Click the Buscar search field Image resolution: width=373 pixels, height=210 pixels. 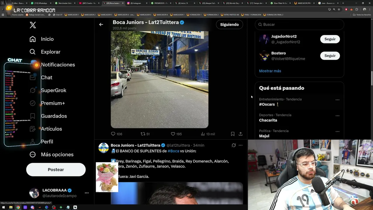[x=300, y=24]
